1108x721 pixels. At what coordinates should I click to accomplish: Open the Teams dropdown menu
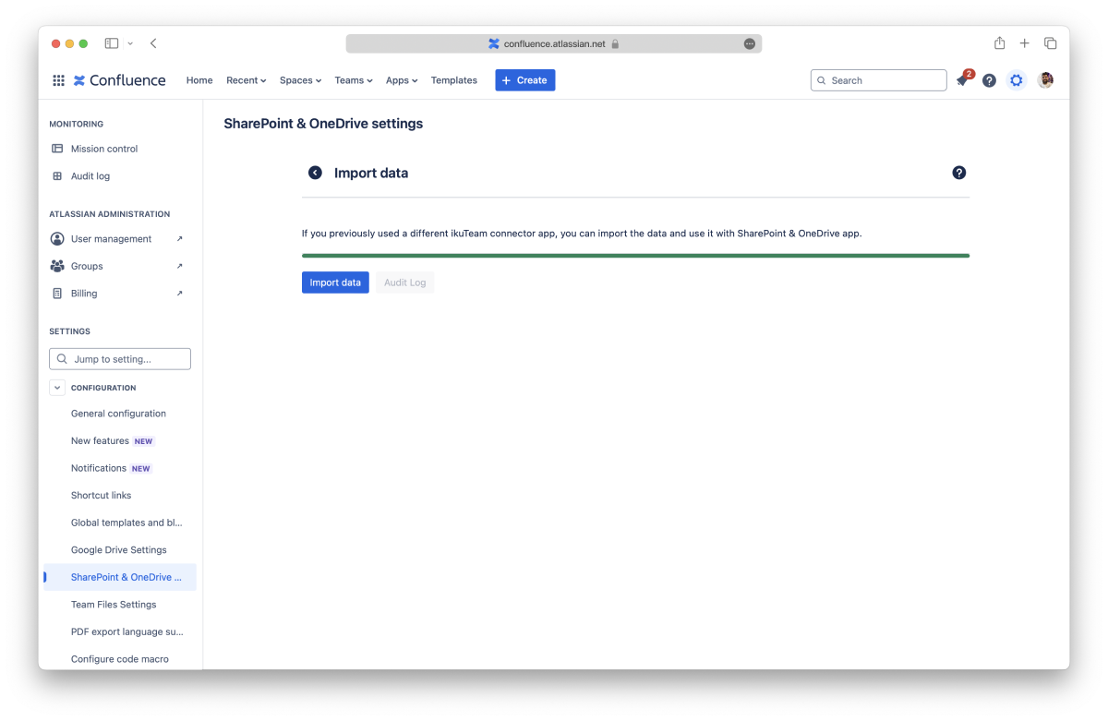tap(354, 80)
